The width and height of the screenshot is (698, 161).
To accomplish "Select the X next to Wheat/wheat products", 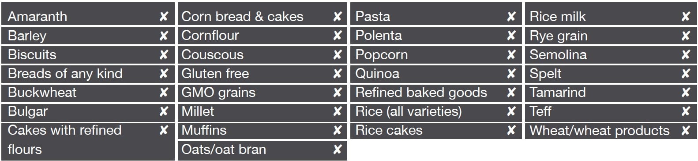I will pos(686,130).
